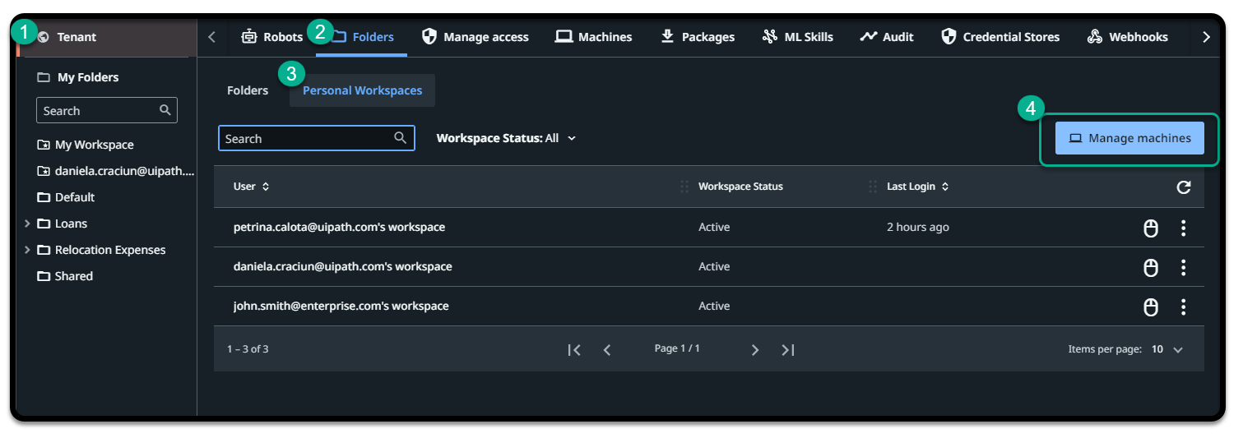The width and height of the screenshot is (1243, 438).
Task: Go to the previous page
Action: [x=607, y=350]
